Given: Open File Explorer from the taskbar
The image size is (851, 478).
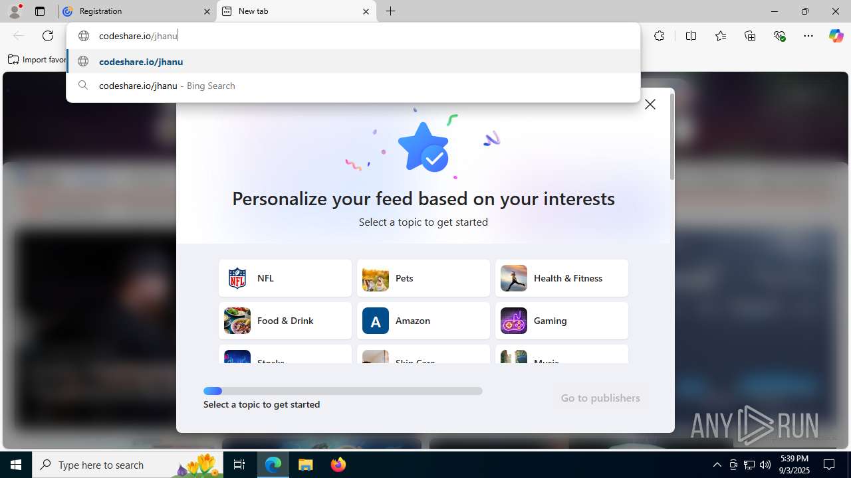Looking at the screenshot, I should point(305,465).
